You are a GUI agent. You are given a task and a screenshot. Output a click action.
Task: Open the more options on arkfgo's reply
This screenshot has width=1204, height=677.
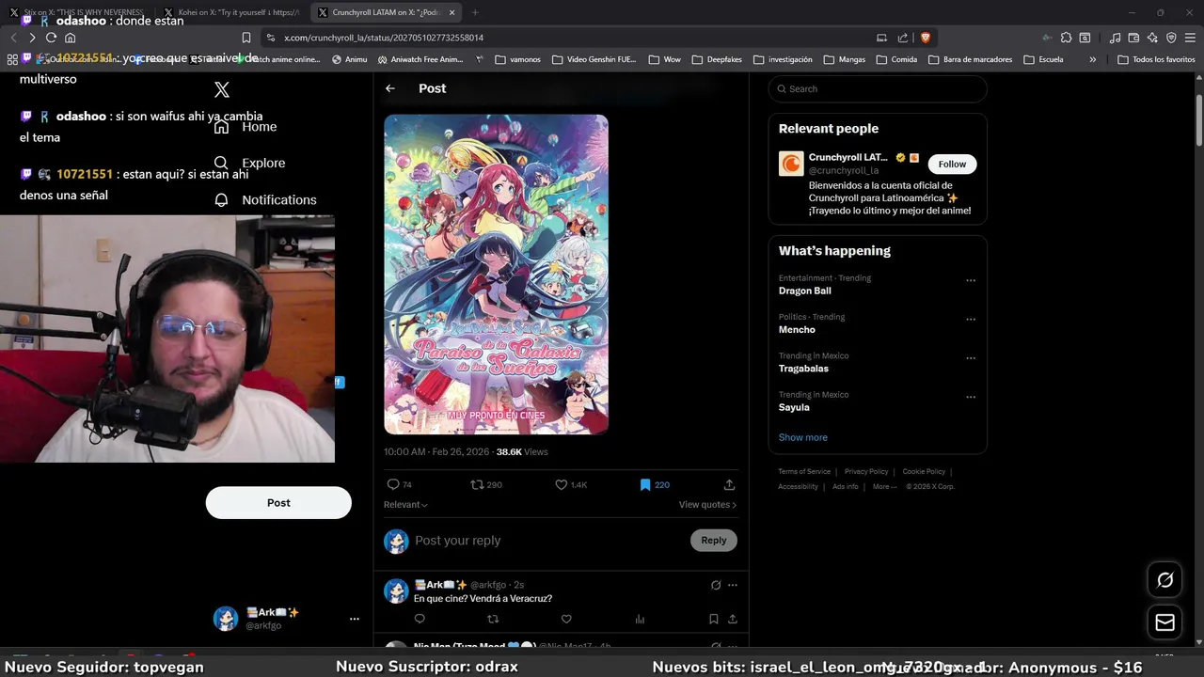point(733,585)
